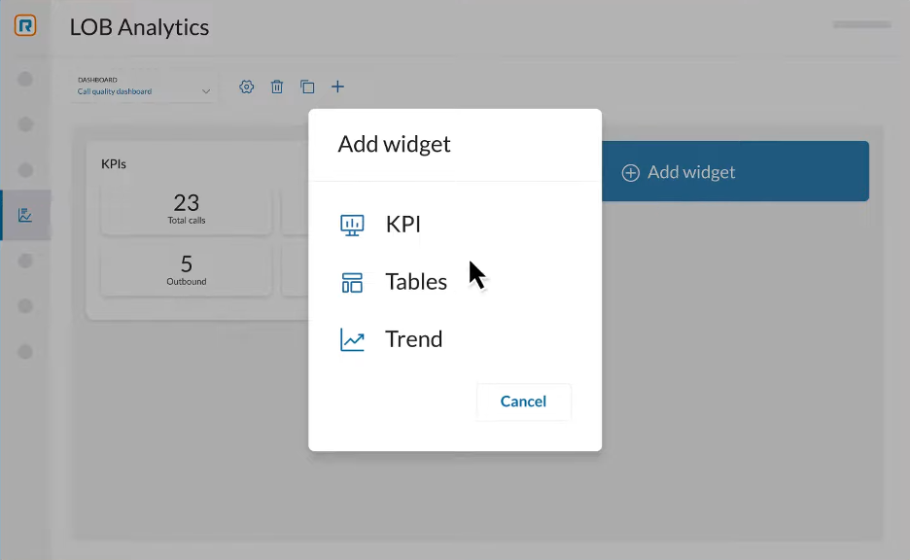Image resolution: width=910 pixels, height=560 pixels.
Task: Click the menu control at top right
Action: point(859,26)
